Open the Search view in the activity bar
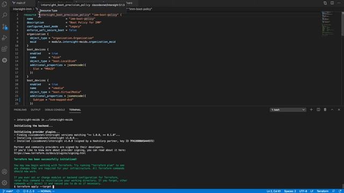This screenshot has width=344, height=193. (x=4, y=15)
